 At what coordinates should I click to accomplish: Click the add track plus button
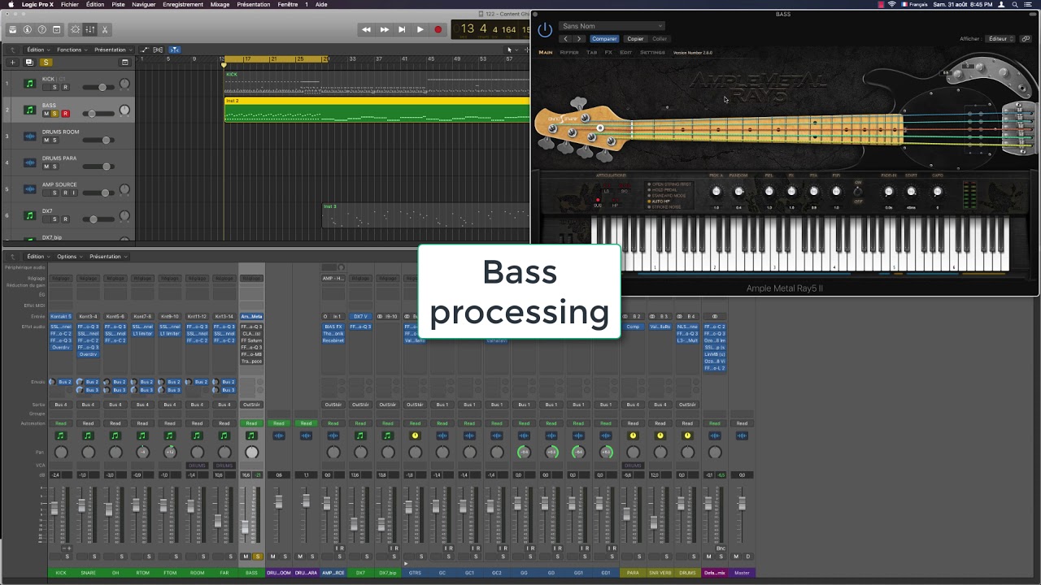click(12, 62)
